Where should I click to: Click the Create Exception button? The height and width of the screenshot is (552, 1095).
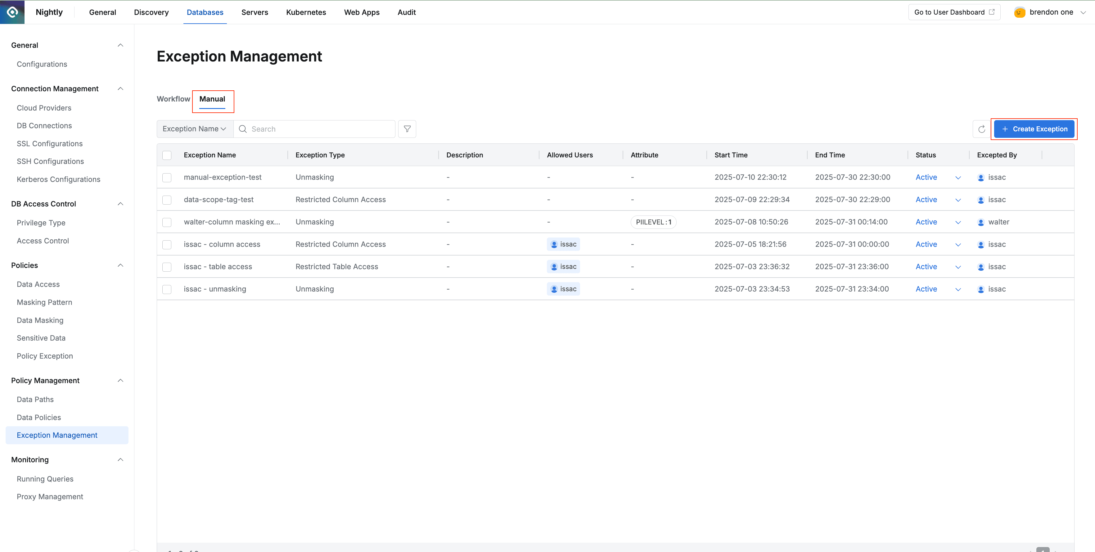coord(1034,129)
